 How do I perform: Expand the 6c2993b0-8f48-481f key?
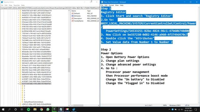coord(18,31)
